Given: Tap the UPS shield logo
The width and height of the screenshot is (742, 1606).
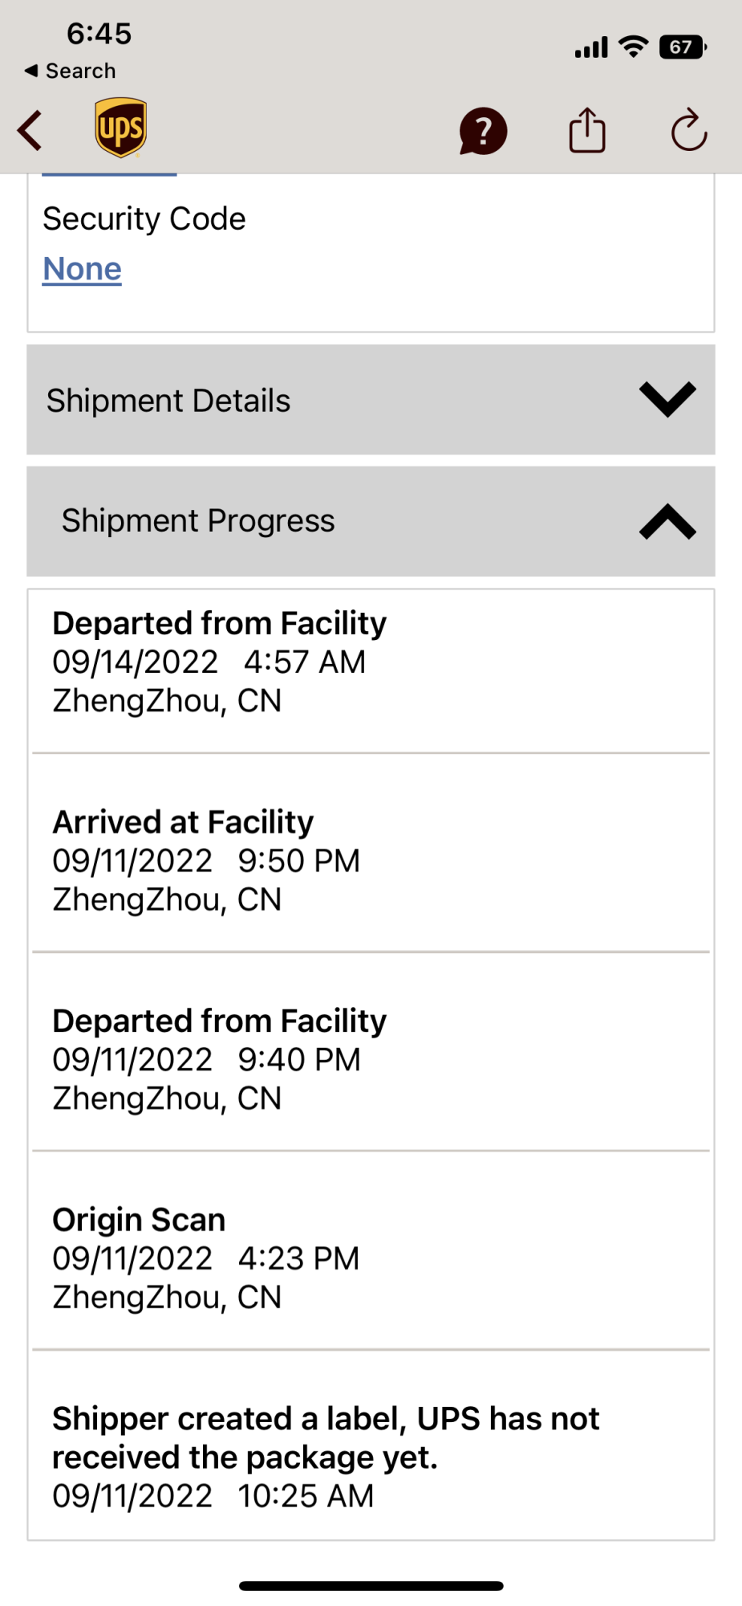Looking at the screenshot, I should point(120,128).
